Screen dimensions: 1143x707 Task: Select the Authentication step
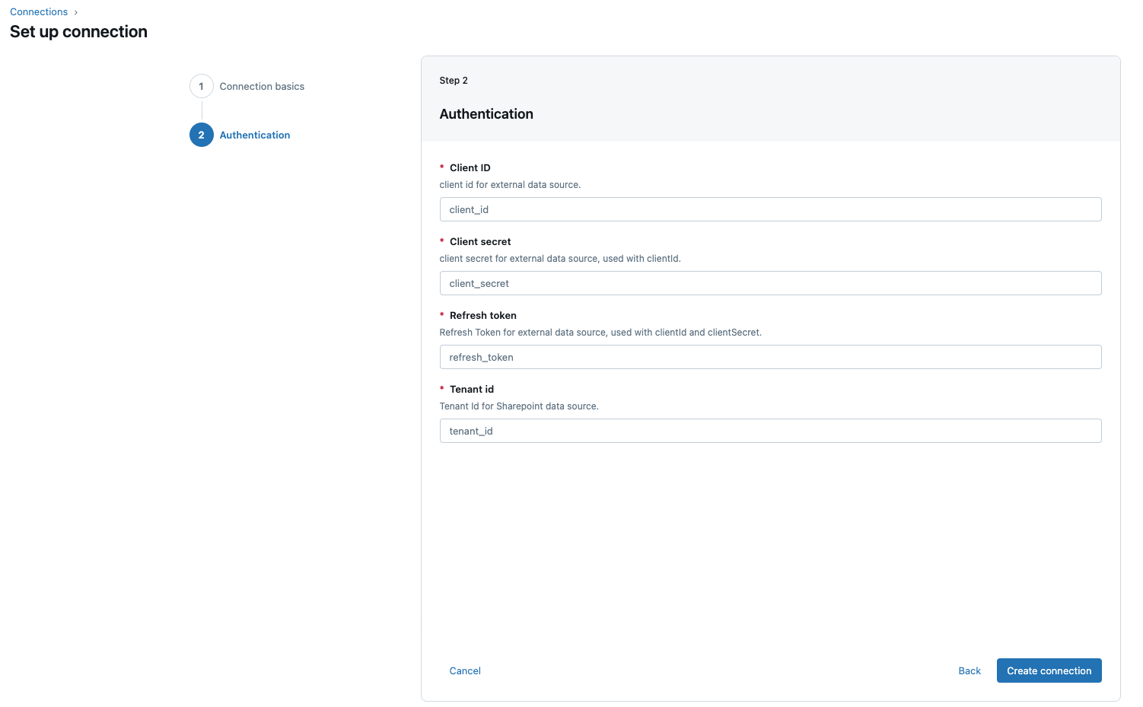click(254, 135)
